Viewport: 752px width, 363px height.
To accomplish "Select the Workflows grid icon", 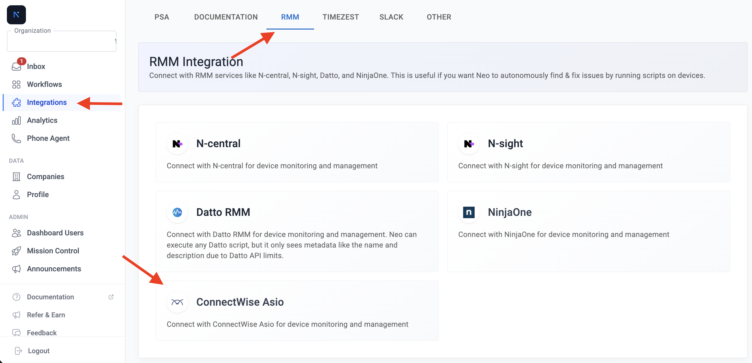I will coord(16,84).
